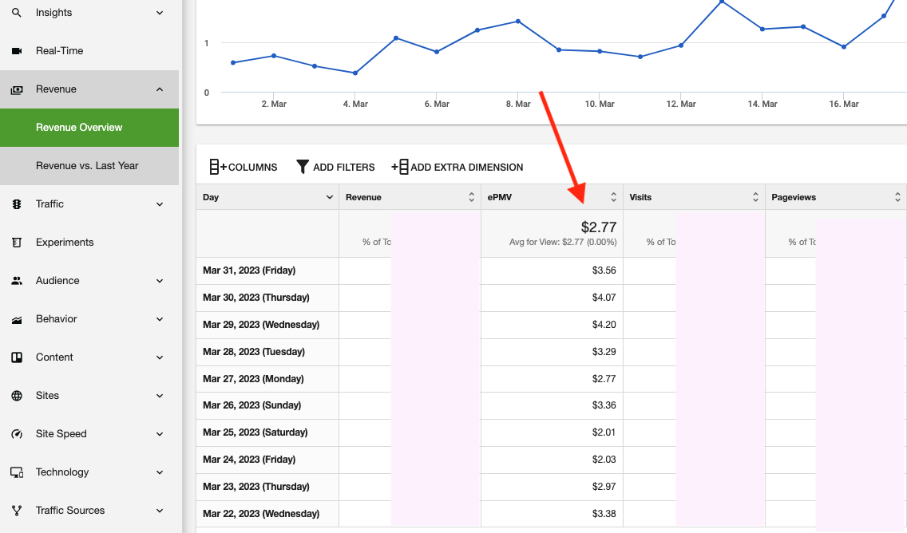Click the Mar 22, 2023 (Wednesday) row
907x533 pixels.
pyautogui.click(x=551, y=513)
